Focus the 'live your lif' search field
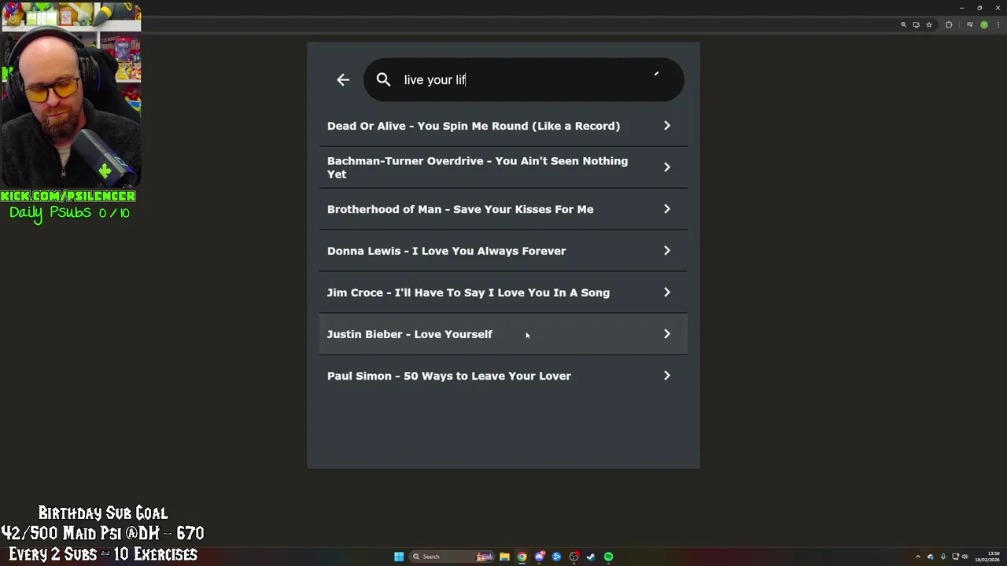Viewport: 1007px width, 566px height. [x=524, y=79]
